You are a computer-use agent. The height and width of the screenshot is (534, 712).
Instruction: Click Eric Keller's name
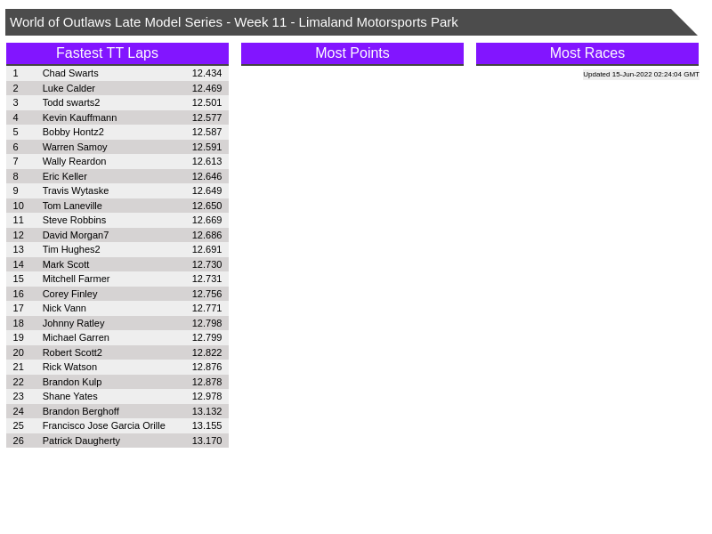coord(65,176)
